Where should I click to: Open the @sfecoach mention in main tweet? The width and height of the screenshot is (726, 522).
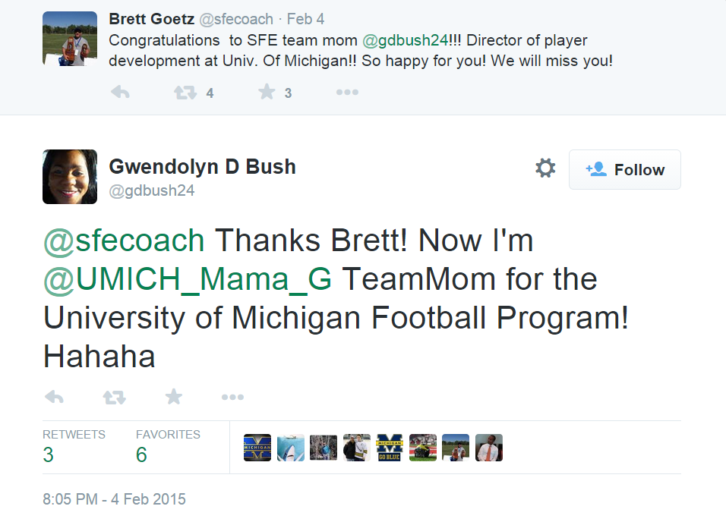(x=124, y=241)
